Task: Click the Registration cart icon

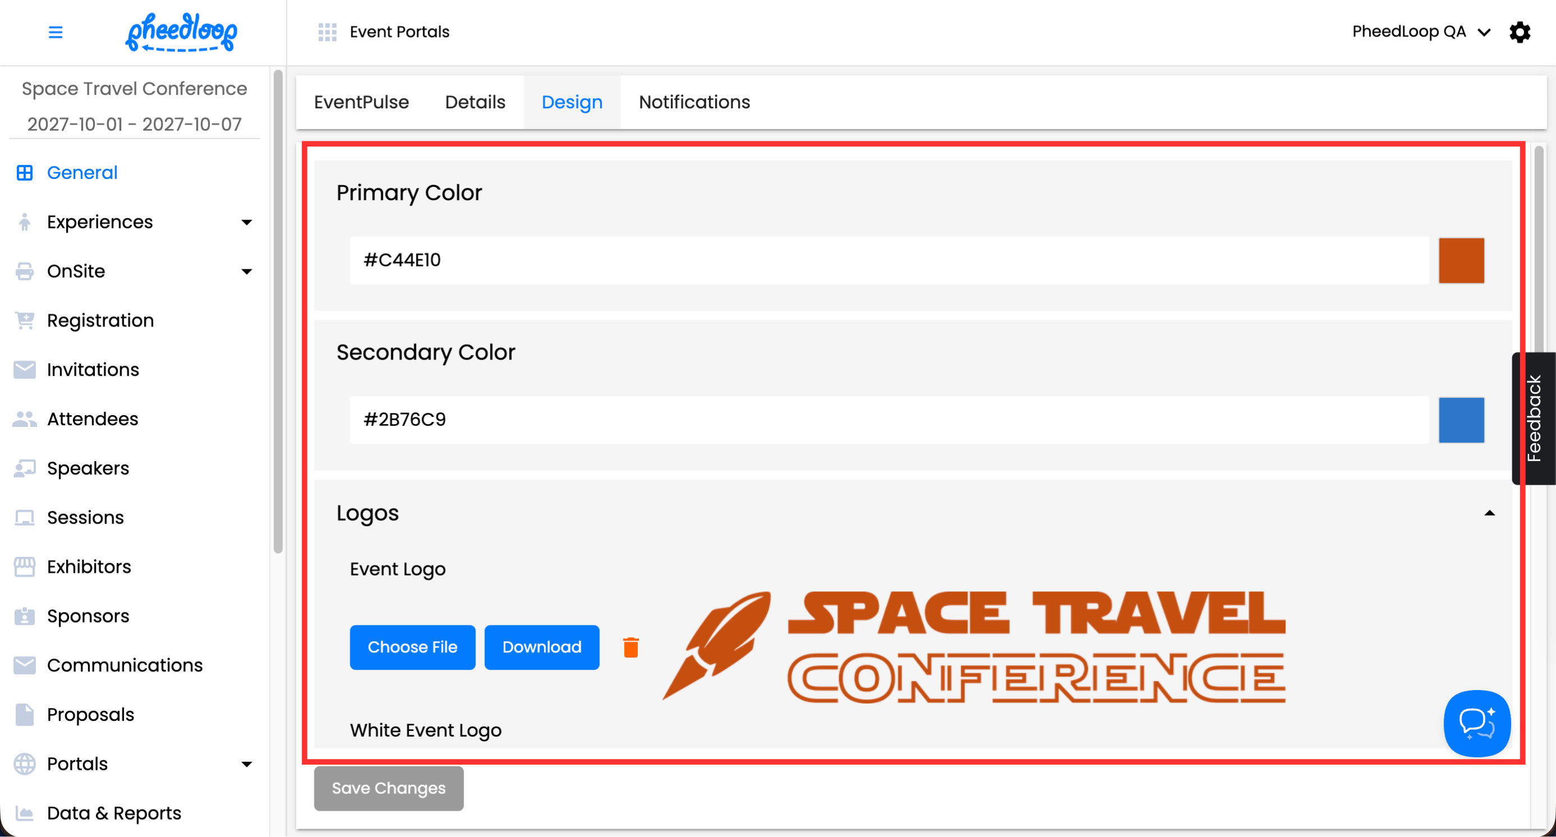Action: click(x=25, y=320)
